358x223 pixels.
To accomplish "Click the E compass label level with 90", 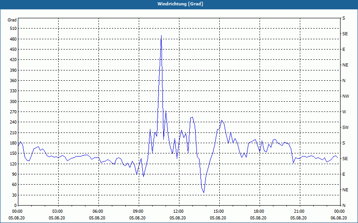I will point(344,174).
